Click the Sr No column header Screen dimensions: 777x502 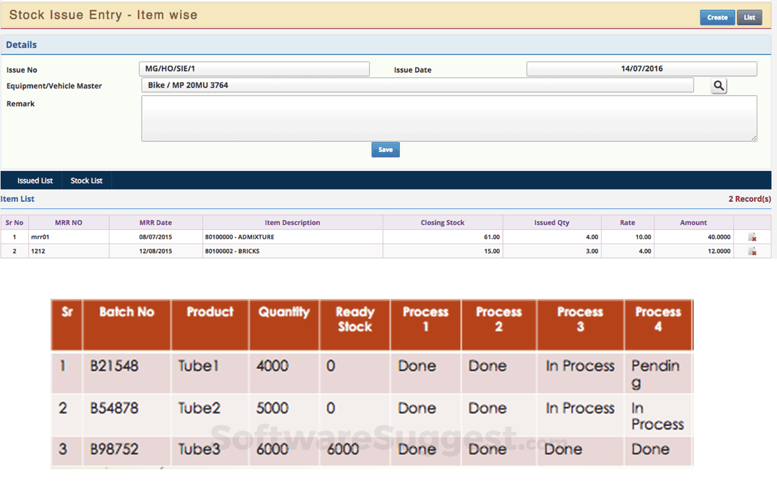(14, 223)
